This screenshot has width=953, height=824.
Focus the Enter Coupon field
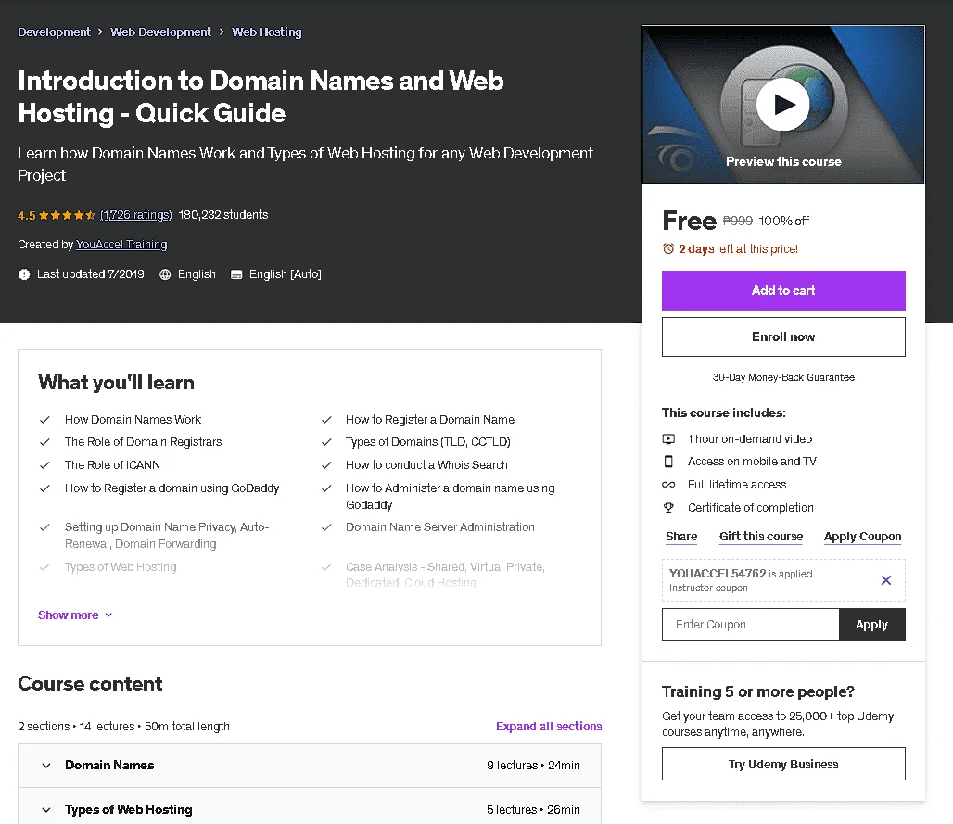tap(751, 625)
